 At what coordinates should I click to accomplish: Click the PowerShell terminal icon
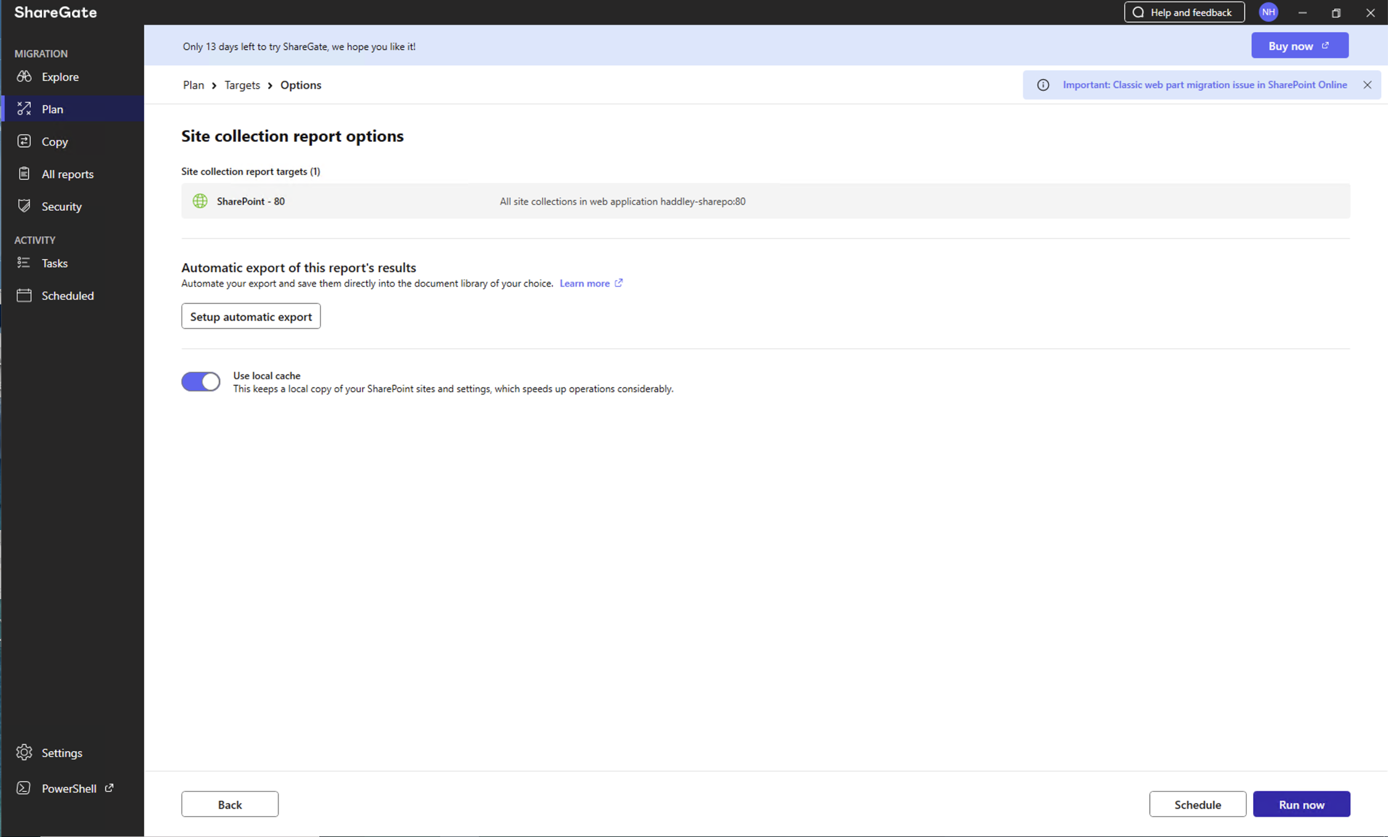[24, 788]
